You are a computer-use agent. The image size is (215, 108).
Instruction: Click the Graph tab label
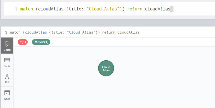pos(7,50)
